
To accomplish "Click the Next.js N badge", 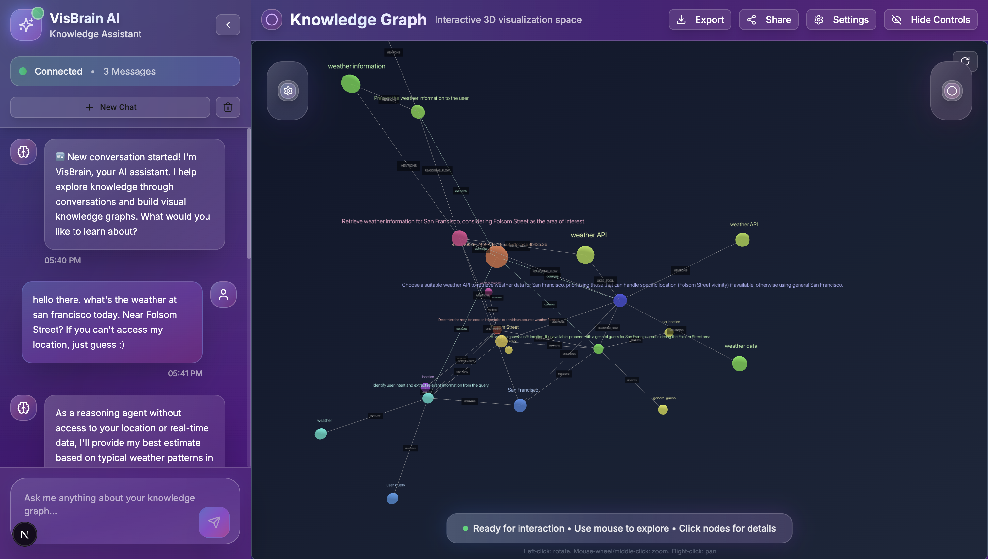I will [x=25, y=534].
